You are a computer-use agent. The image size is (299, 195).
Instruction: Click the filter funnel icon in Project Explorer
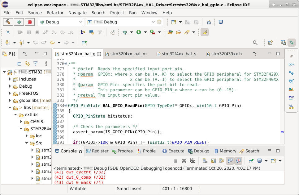[36, 64]
